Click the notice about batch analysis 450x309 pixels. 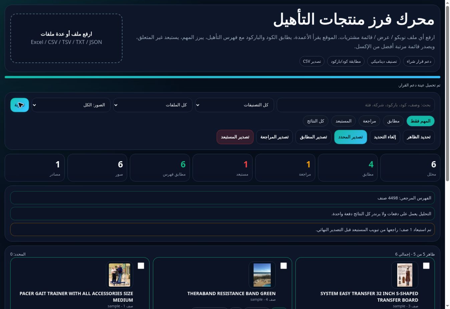[x=222, y=214]
